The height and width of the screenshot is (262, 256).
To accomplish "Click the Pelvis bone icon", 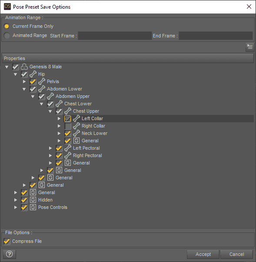I will (x=42, y=81).
